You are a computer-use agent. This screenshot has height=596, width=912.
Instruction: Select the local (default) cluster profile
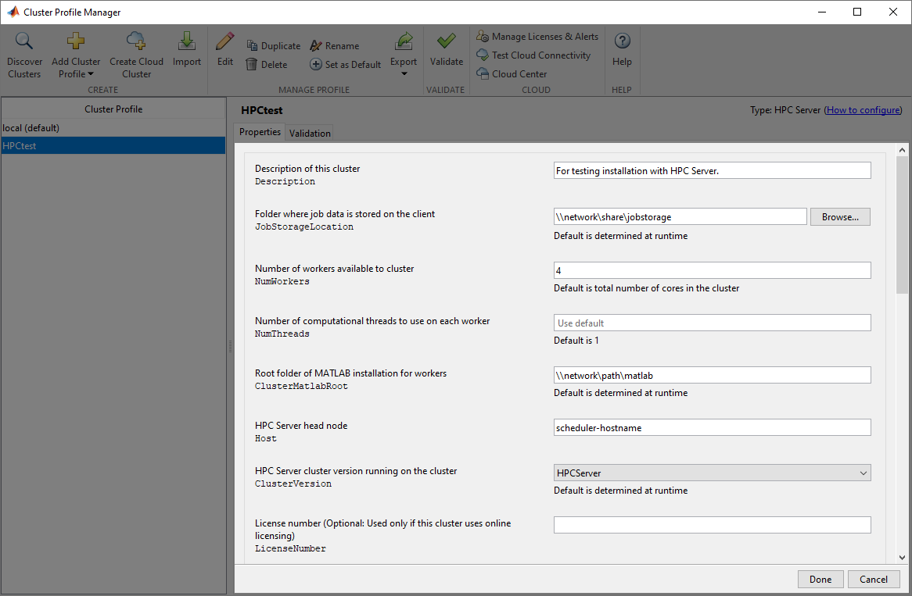point(113,127)
